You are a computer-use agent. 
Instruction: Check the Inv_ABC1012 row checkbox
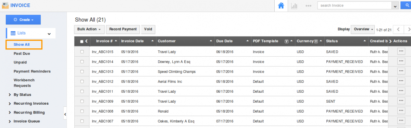pos(82,82)
